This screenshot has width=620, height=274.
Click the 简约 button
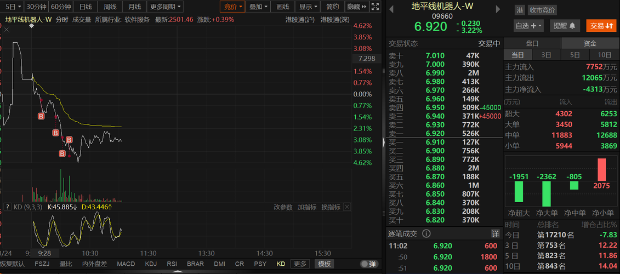(332, 7)
